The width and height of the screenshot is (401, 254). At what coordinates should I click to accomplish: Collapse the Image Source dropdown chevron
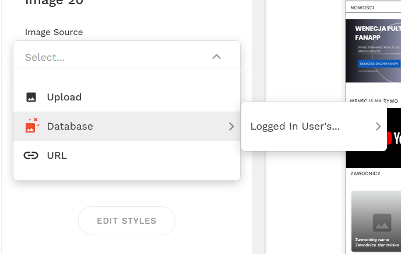point(216,57)
